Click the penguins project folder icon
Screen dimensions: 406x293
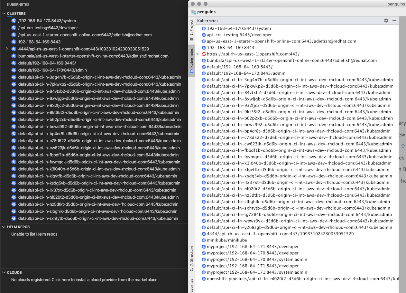tap(194, 12)
